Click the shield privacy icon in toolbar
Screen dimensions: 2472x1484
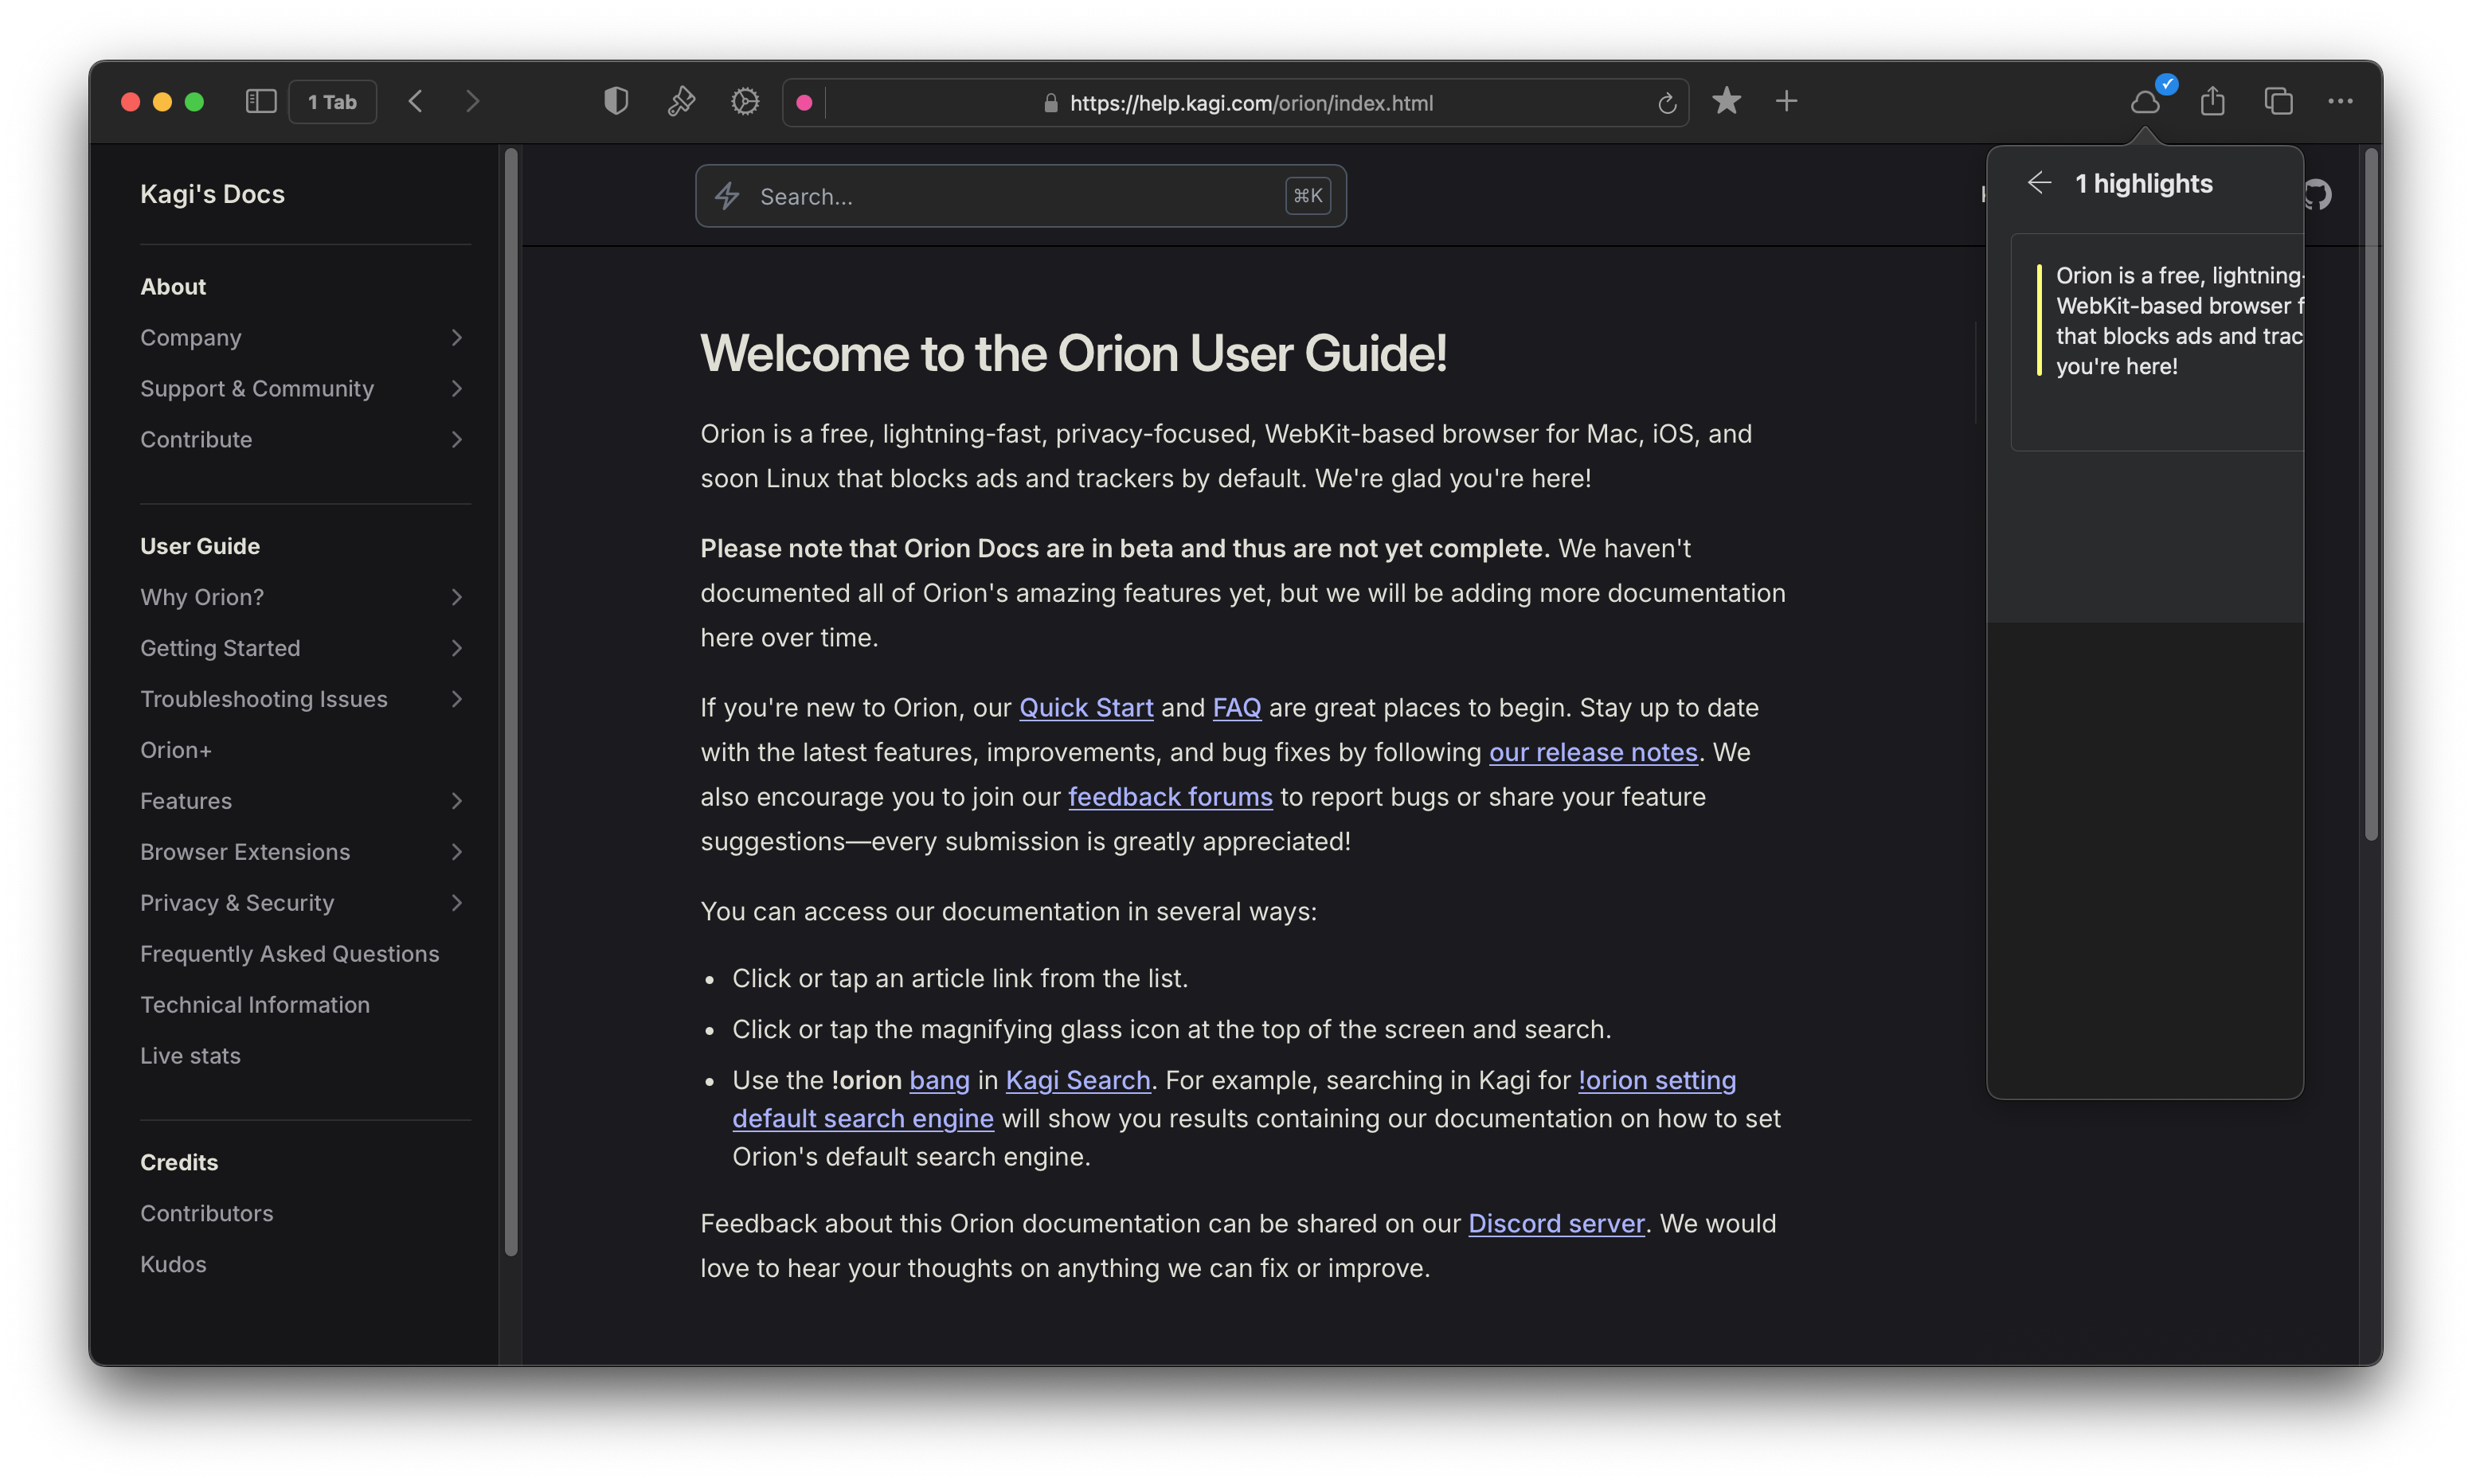[x=616, y=101]
